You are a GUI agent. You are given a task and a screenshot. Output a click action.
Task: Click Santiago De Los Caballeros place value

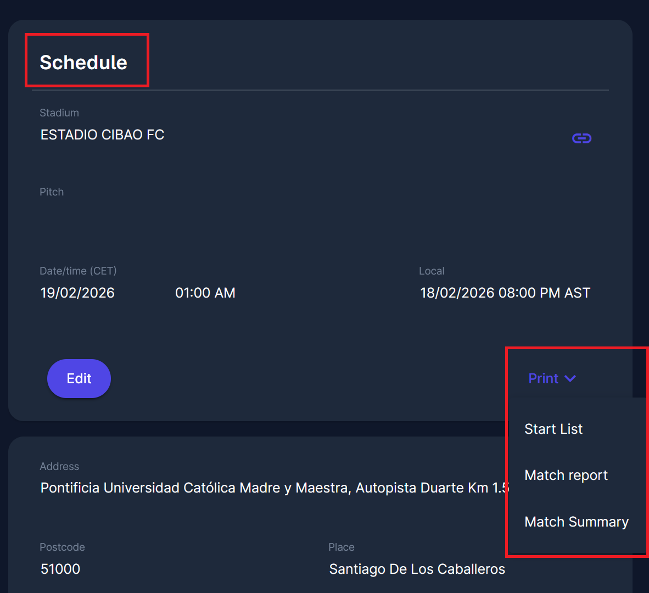pos(417,569)
